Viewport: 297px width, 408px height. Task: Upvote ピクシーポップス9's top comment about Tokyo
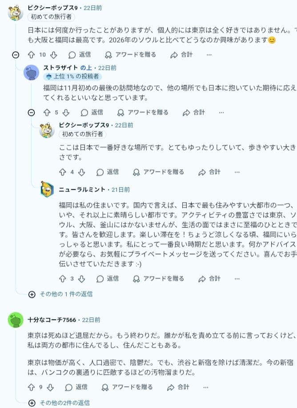31,55
